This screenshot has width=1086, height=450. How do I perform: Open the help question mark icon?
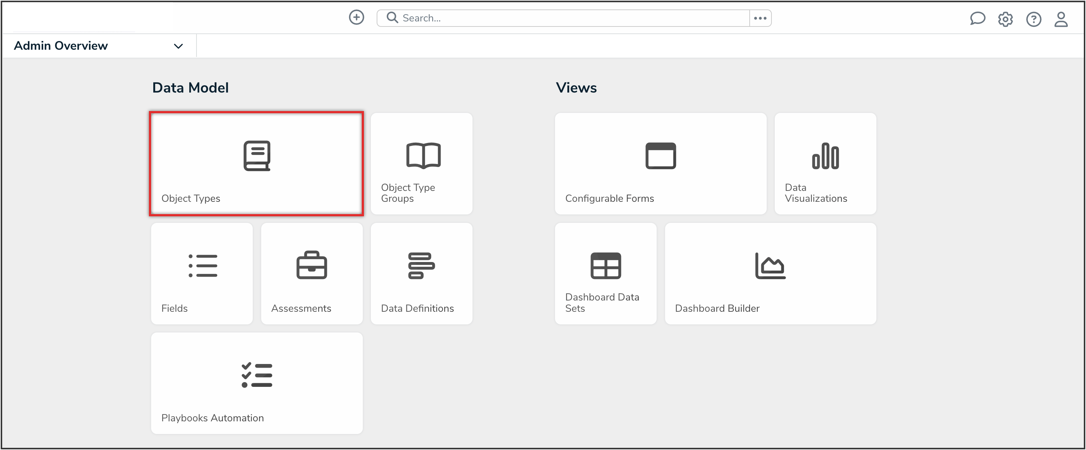(x=1033, y=19)
